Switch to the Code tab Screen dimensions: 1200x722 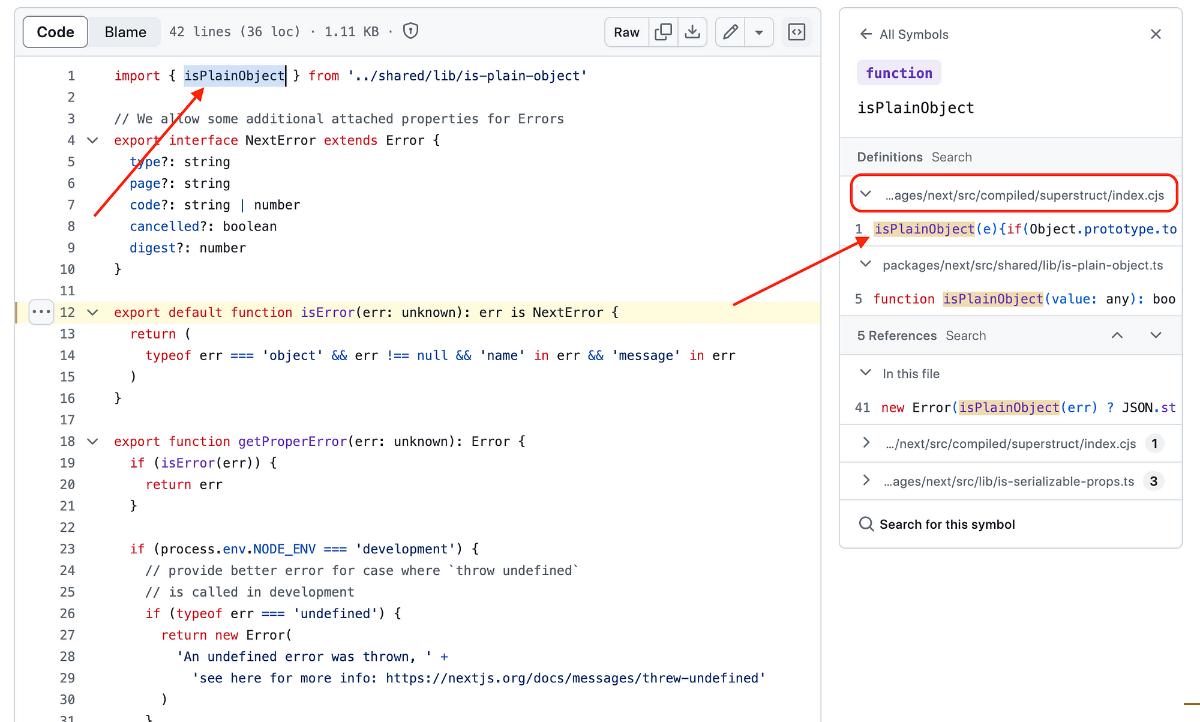pyautogui.click(x=55, y=32)
